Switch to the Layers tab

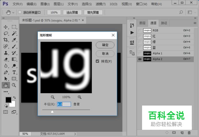142,23
